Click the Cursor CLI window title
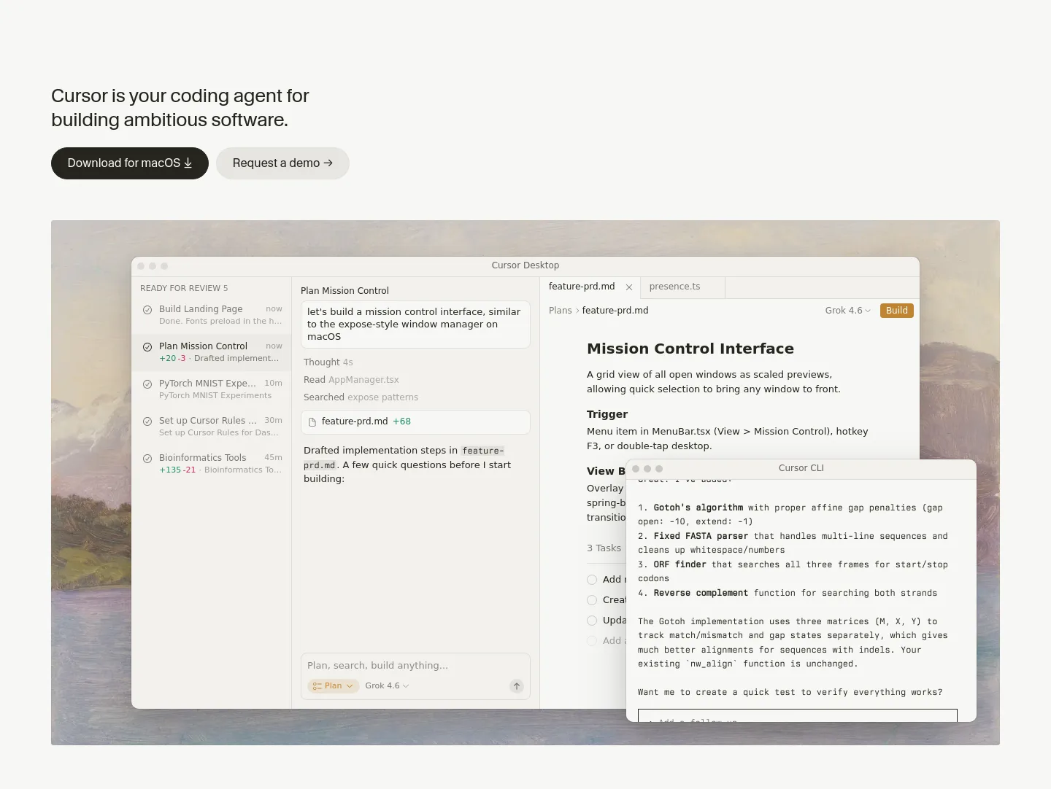Viewport: 1051px width, 789px height. point(801,468)
